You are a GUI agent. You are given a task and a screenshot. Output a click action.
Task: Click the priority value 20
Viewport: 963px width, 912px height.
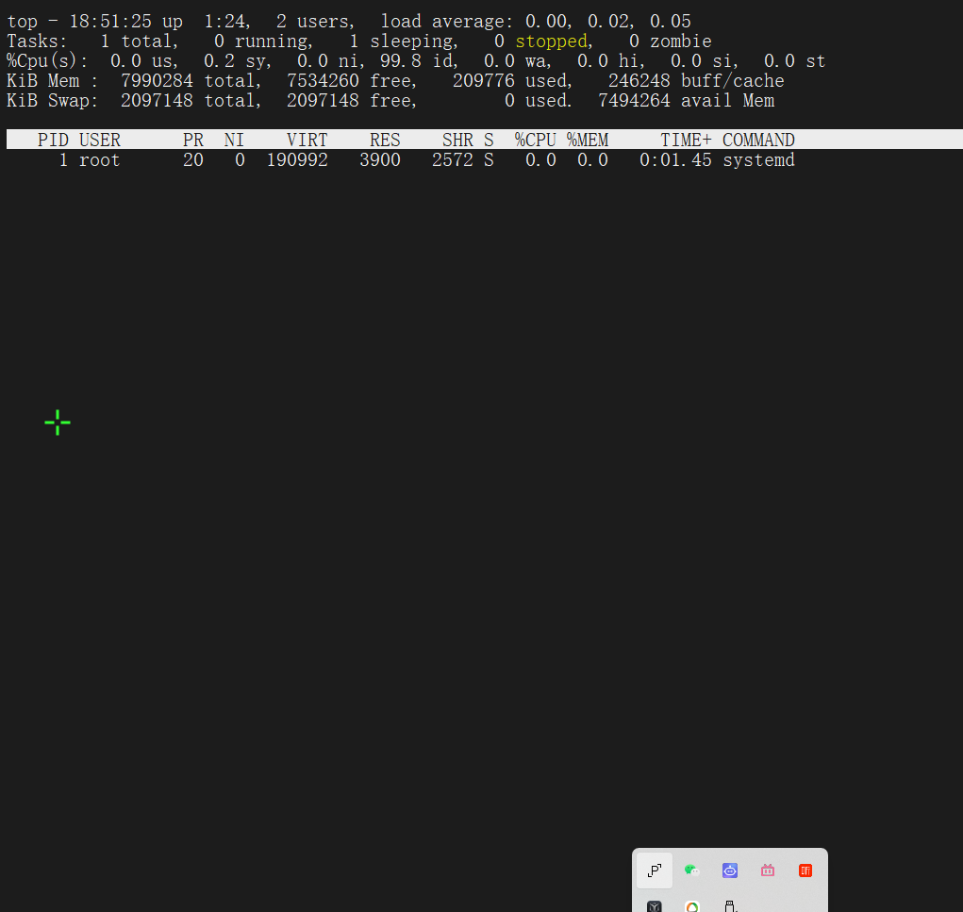point(192,160)
